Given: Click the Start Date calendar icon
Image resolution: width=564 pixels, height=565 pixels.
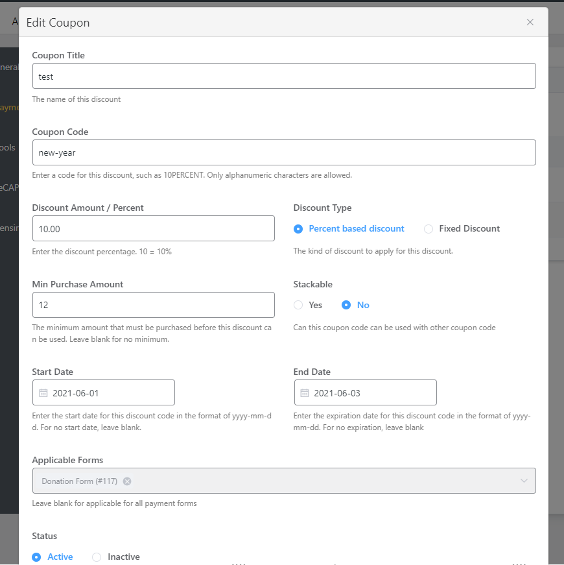Looking at the screenshot, I should point(43,393).
